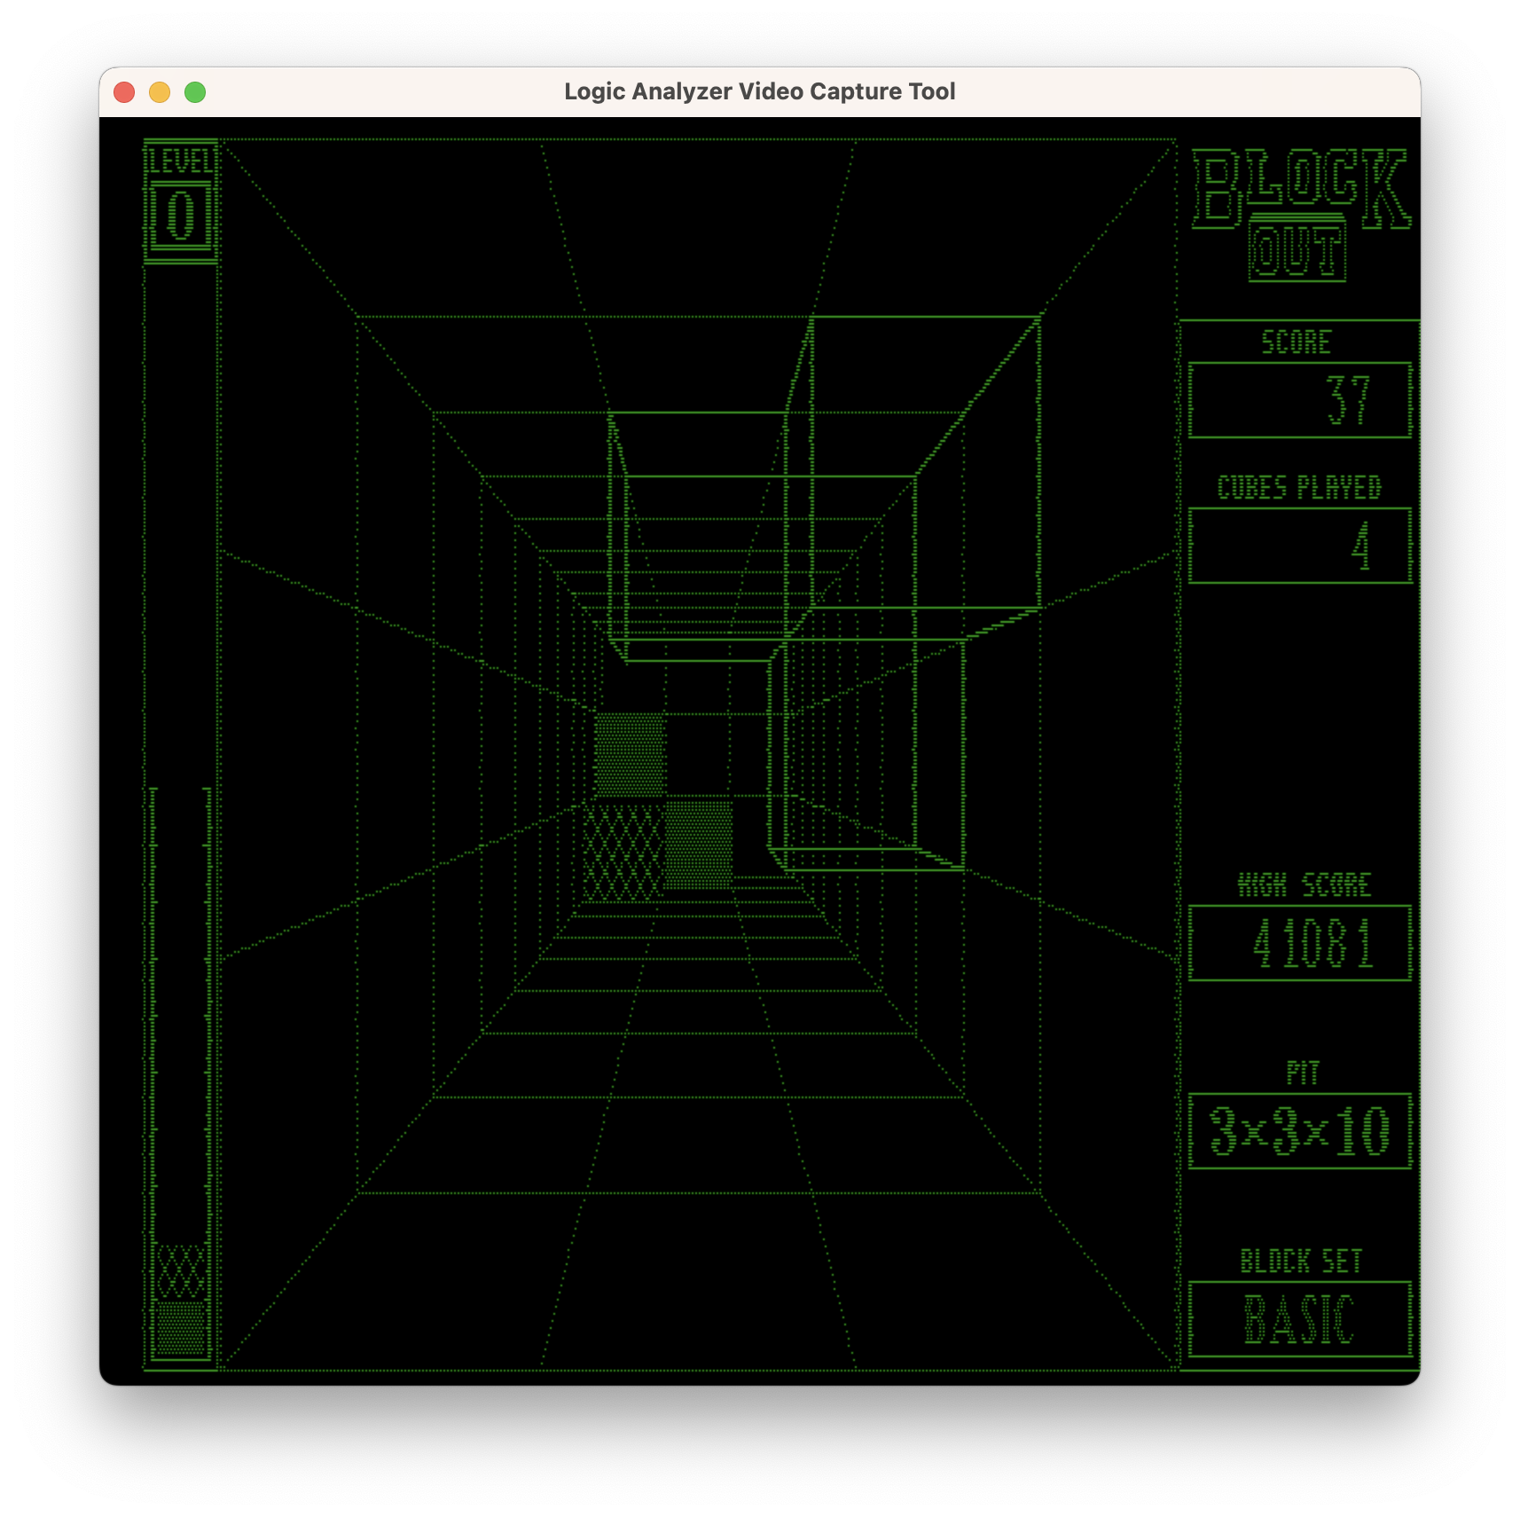Image resolution: width=1520 pixels, height=1517 pixels.
Task: Click the dotted solid segment in level gauge
Action: (x=181, y=1328)
